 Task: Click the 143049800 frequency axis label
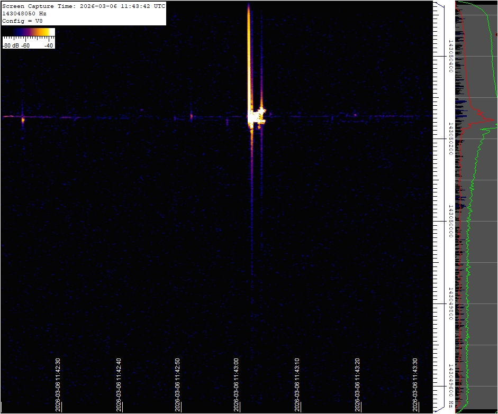coord(450,303)
